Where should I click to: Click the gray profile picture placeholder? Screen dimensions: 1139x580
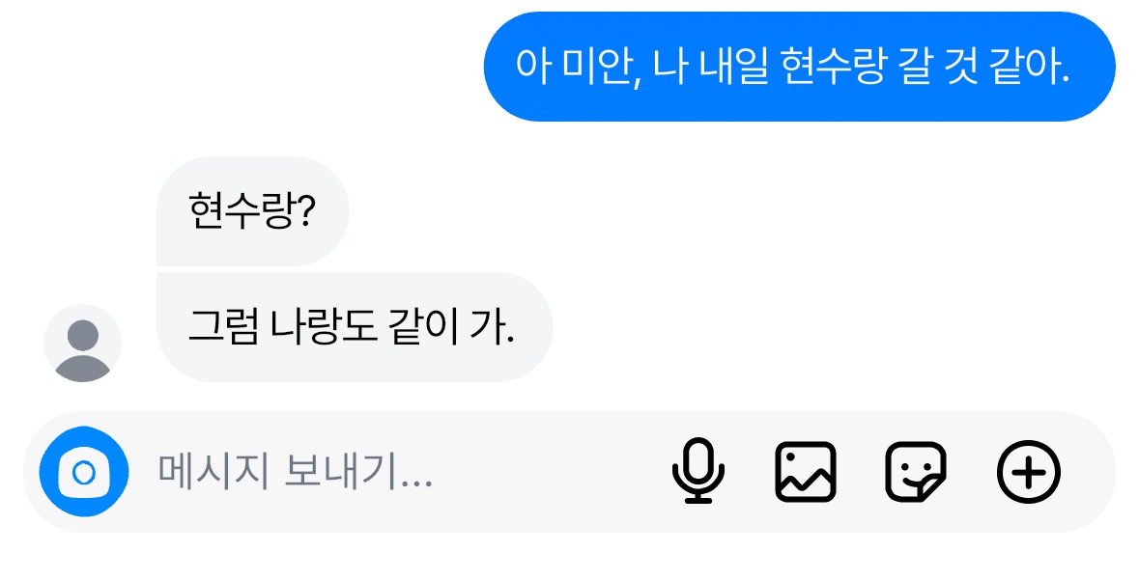tap(83, 343)
